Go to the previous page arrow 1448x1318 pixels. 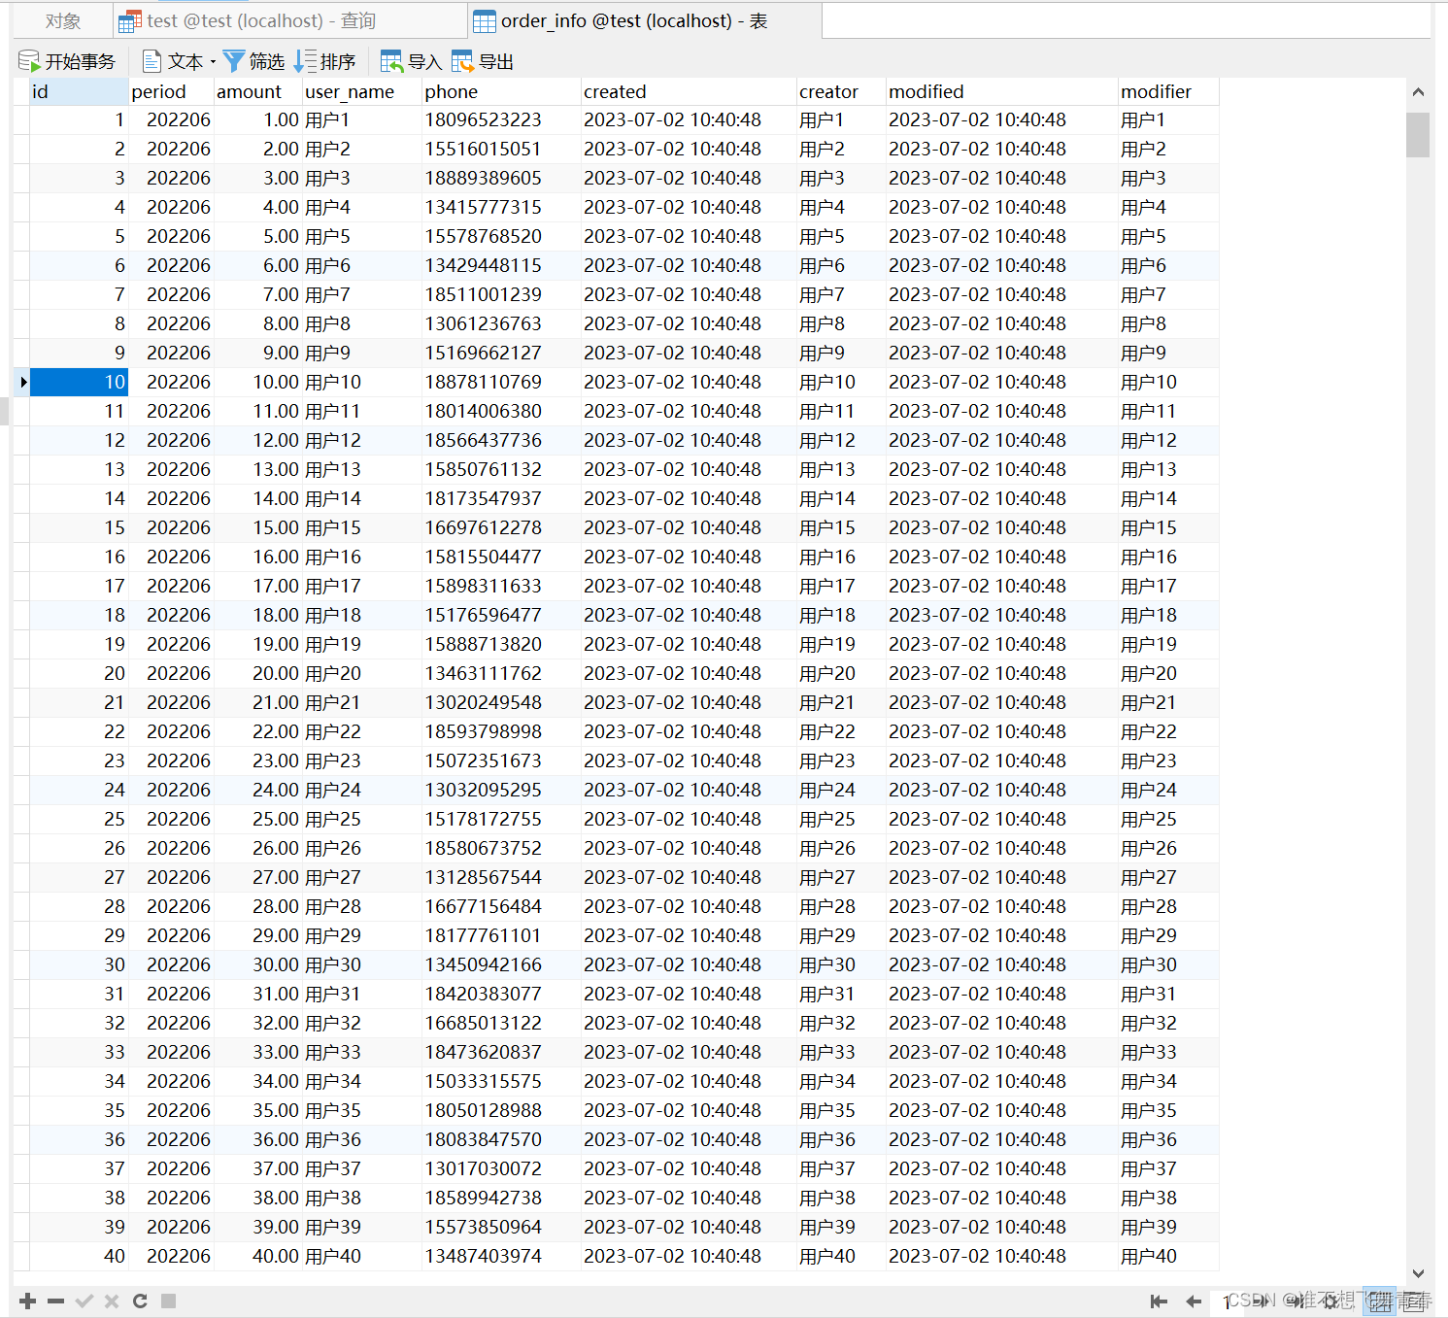[x=1194, y=1301]
